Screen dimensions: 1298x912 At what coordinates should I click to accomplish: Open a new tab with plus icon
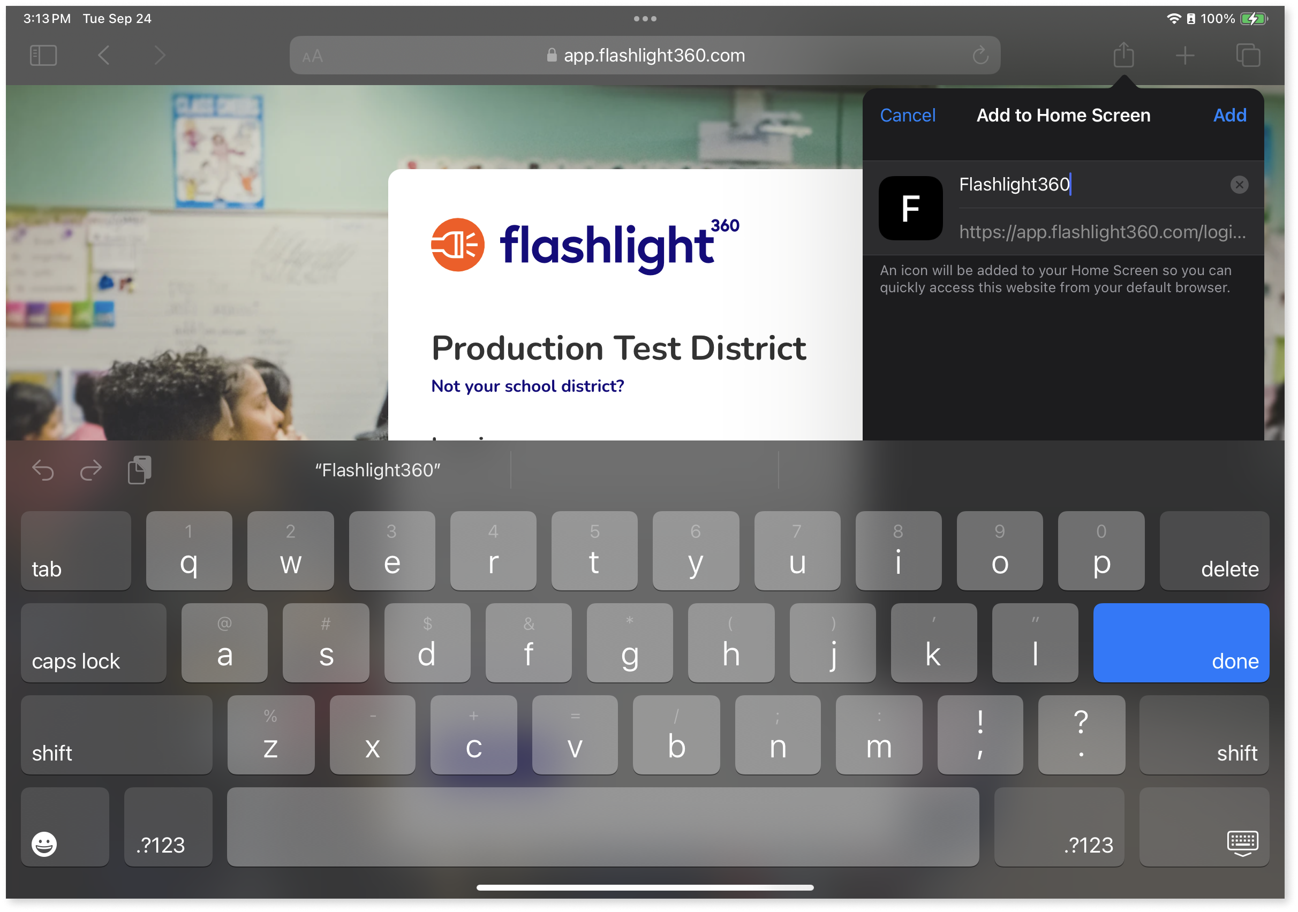click(1185, 55)
